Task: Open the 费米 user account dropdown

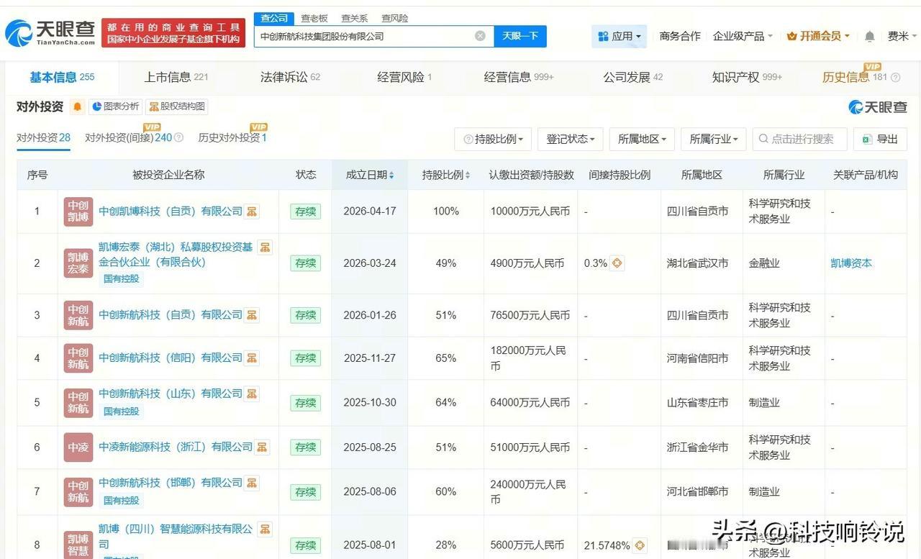Action: 902,36
